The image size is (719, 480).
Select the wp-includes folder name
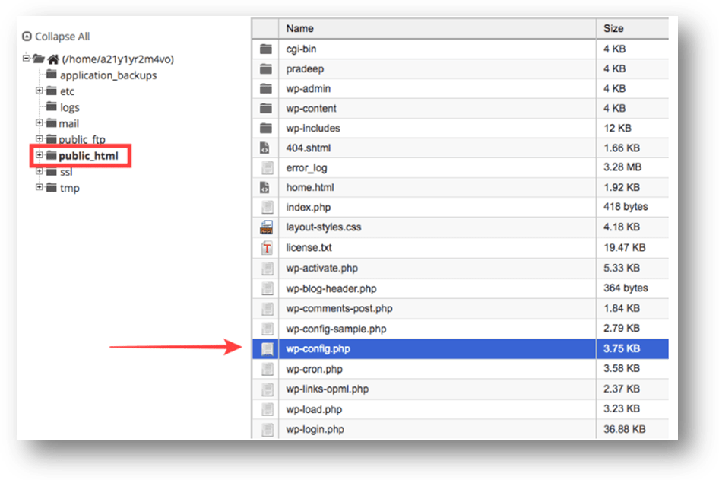tap(313, 128)
